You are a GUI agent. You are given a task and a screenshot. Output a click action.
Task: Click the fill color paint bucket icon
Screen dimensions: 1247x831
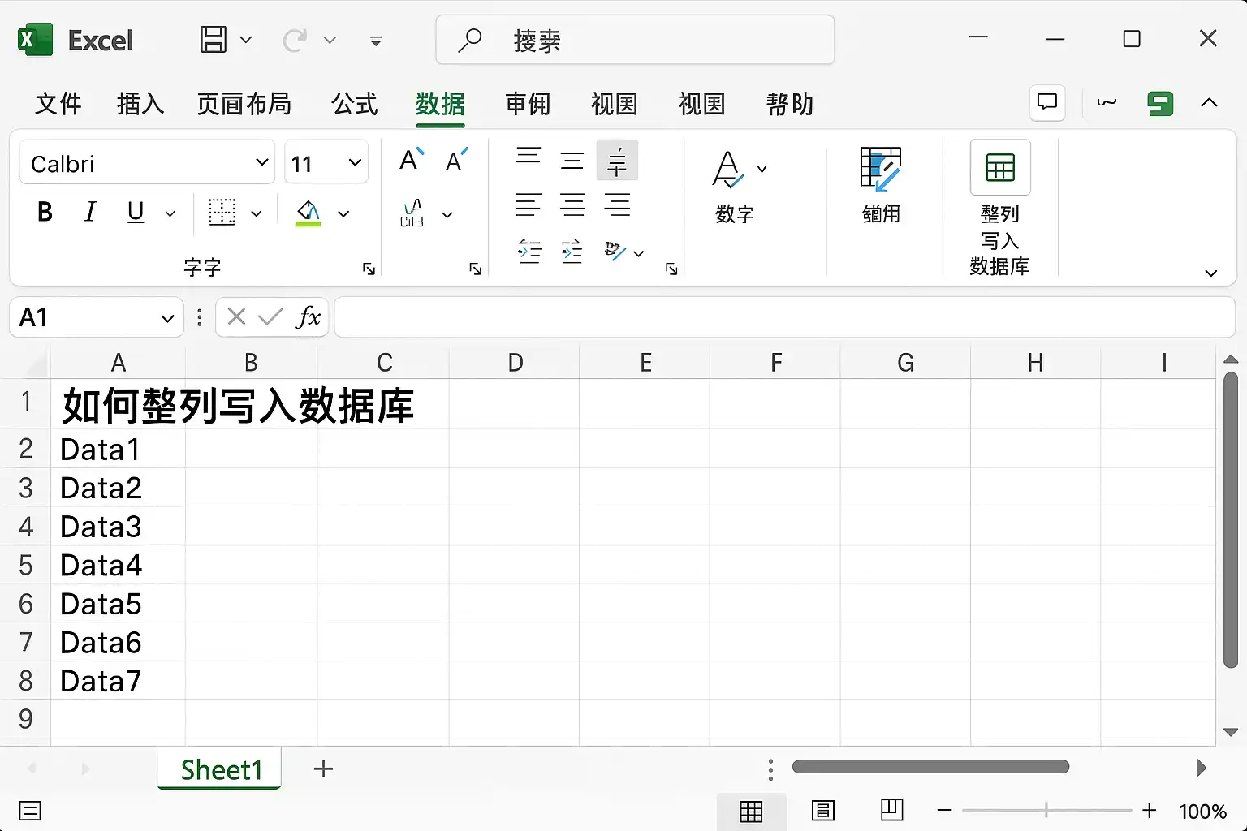309,213
